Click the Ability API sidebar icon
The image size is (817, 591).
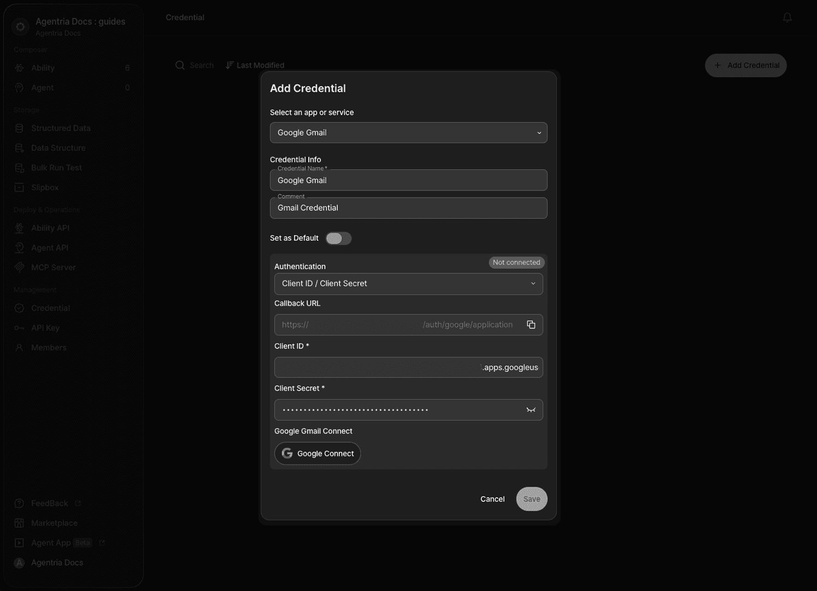coord(19,228)
